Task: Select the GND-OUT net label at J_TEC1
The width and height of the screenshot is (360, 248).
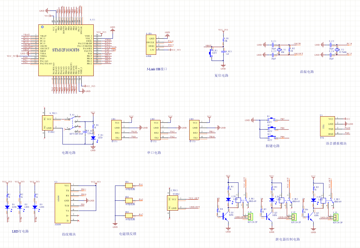Action: [x=195, y=207]
